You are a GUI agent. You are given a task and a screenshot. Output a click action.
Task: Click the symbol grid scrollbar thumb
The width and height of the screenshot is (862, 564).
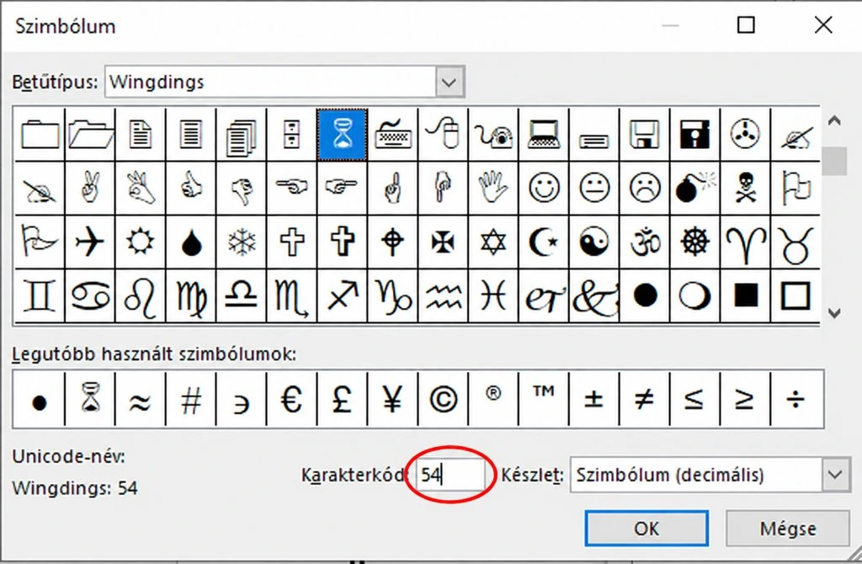tap(834, 161)
